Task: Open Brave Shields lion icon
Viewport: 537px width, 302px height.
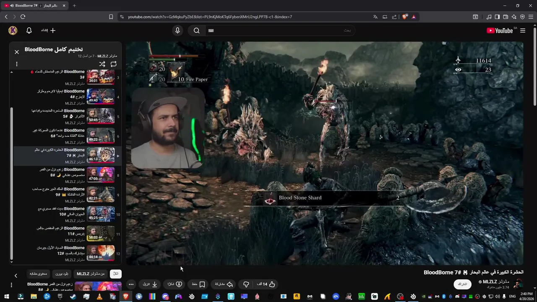Action: coord(405,17)
